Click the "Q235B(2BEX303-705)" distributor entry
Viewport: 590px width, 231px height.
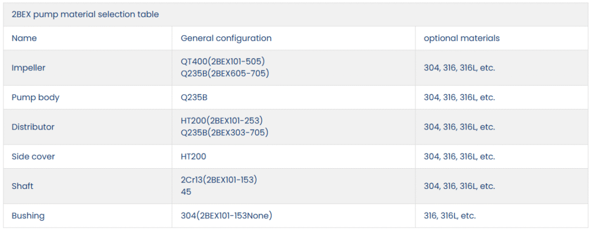[x=224, y=132]
